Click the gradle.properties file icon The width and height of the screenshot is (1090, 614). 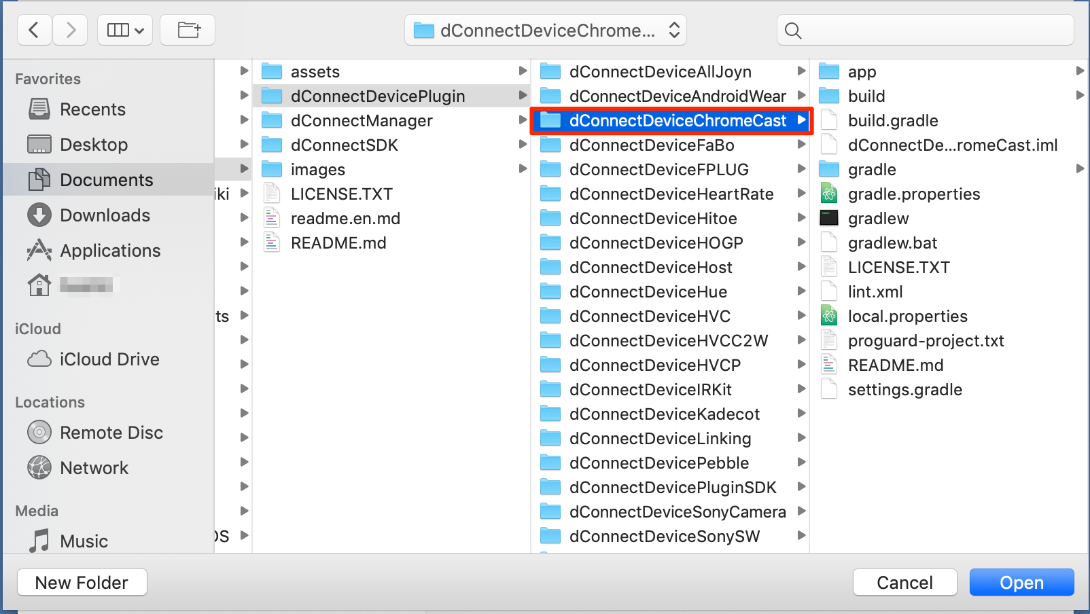pyautogui.click(x=829, y=194)
